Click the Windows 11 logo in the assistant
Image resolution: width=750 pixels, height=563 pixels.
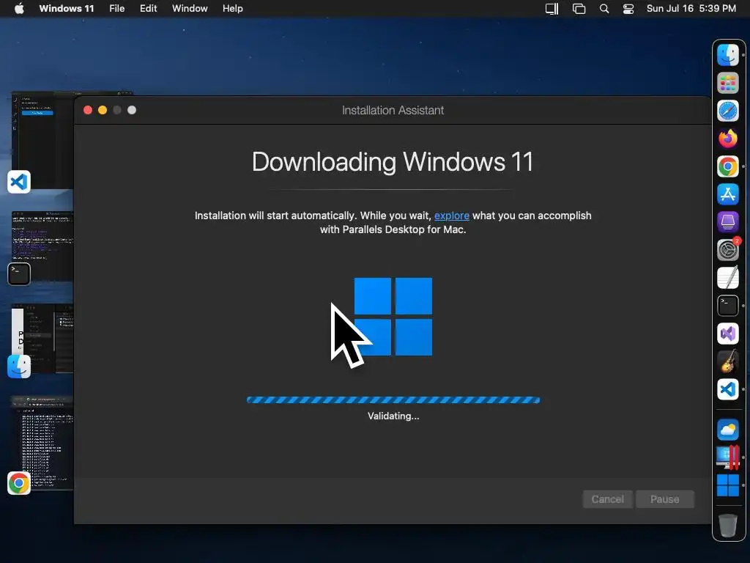point(393,317)
